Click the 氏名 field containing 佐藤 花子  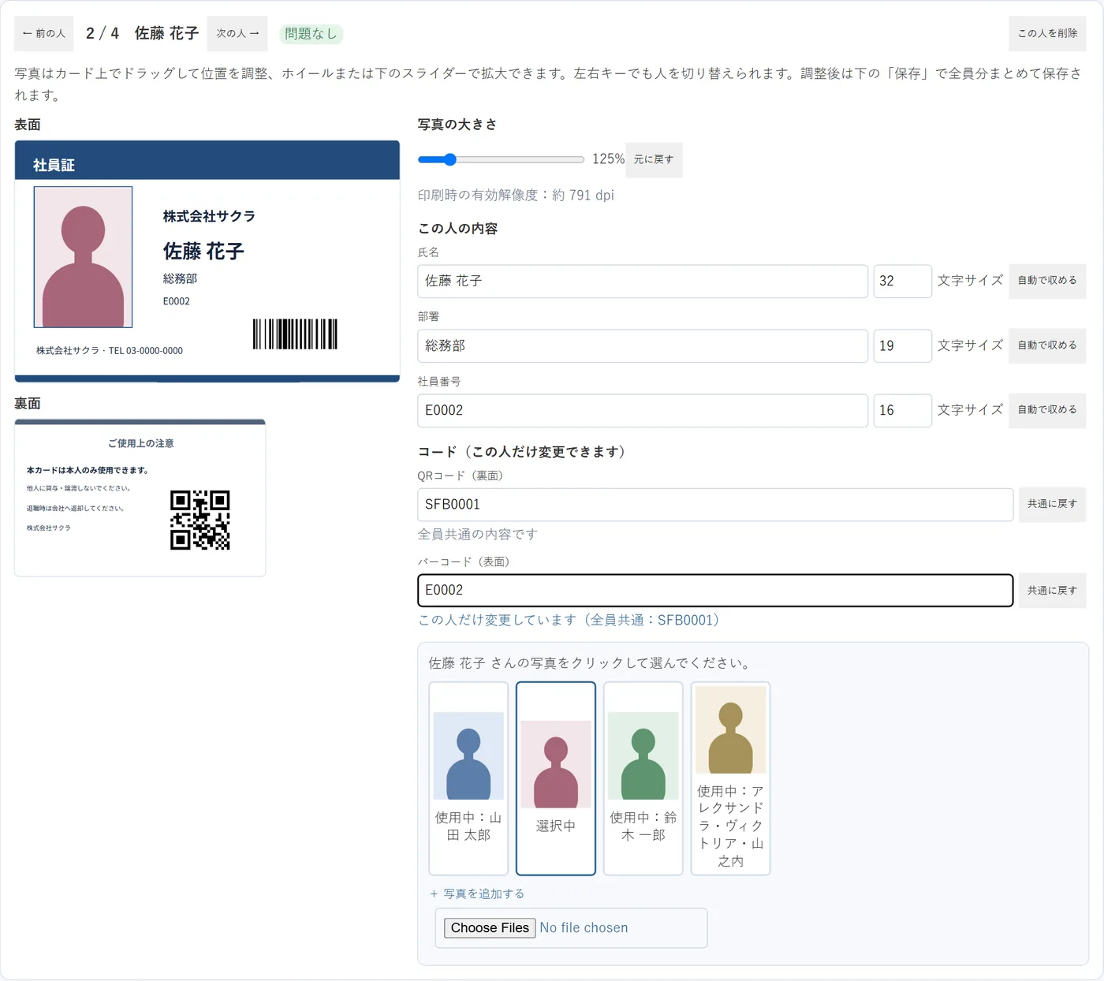coord(643,281)
